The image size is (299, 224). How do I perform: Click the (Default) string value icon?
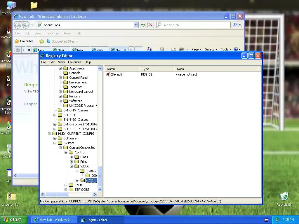pyautogui.click(x=108, y=74)
